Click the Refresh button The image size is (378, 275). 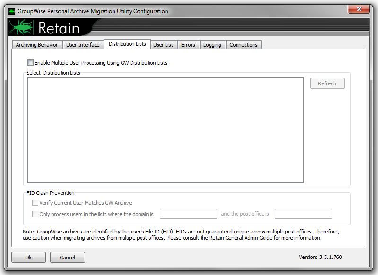tap(327, 83)
